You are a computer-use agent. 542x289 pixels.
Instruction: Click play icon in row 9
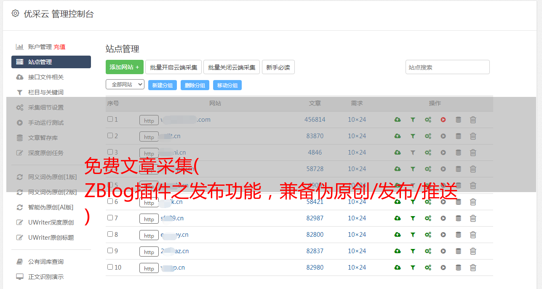(443, 251)
